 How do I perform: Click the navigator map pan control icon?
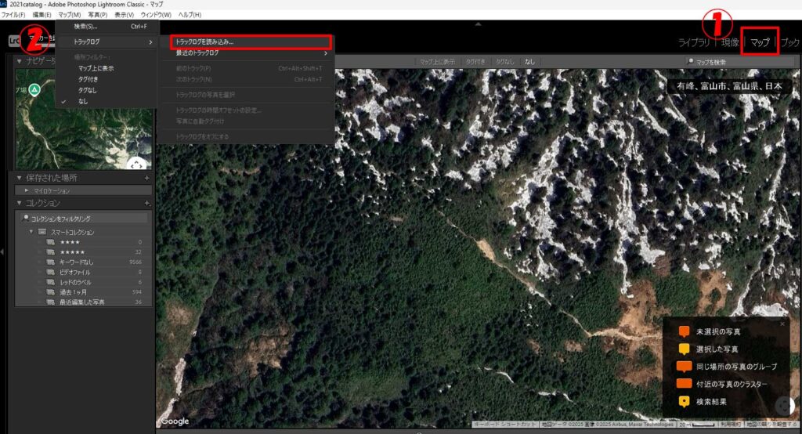[x=136, y=165]
